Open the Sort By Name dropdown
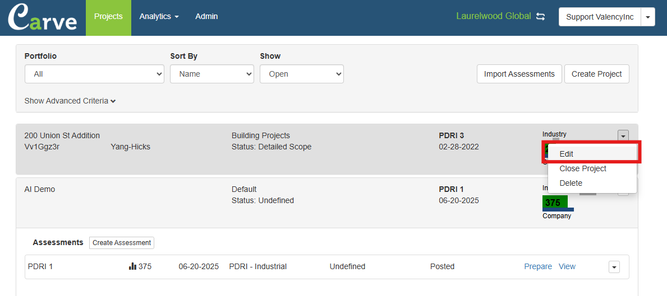The image size is (667, 296). pos(211,74)
